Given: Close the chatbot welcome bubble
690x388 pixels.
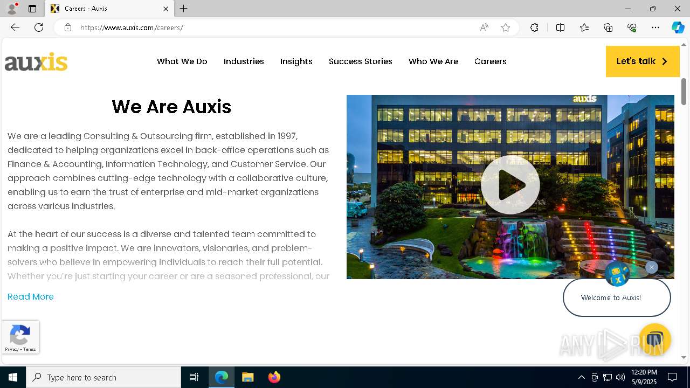Looking at the screenshot, I should pos(651,267).
